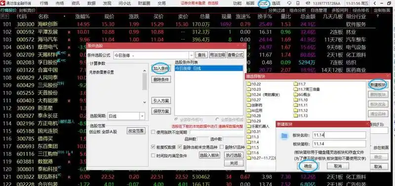
Task: Click the 查找(F3) search field
Action: click(x=379, y=131)
